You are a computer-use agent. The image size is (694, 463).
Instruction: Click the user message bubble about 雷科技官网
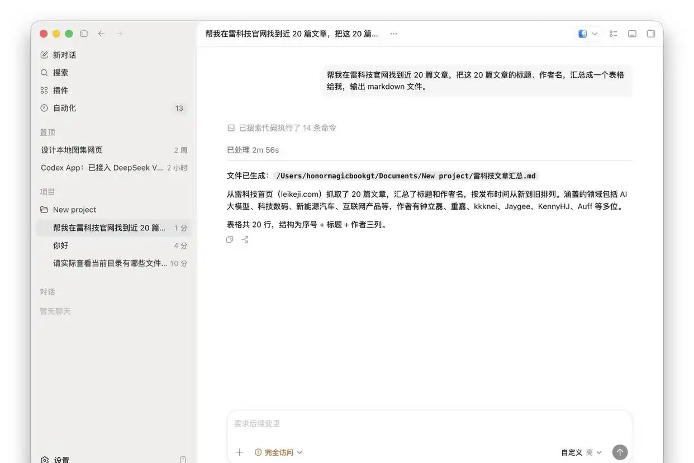coord(477,81)
